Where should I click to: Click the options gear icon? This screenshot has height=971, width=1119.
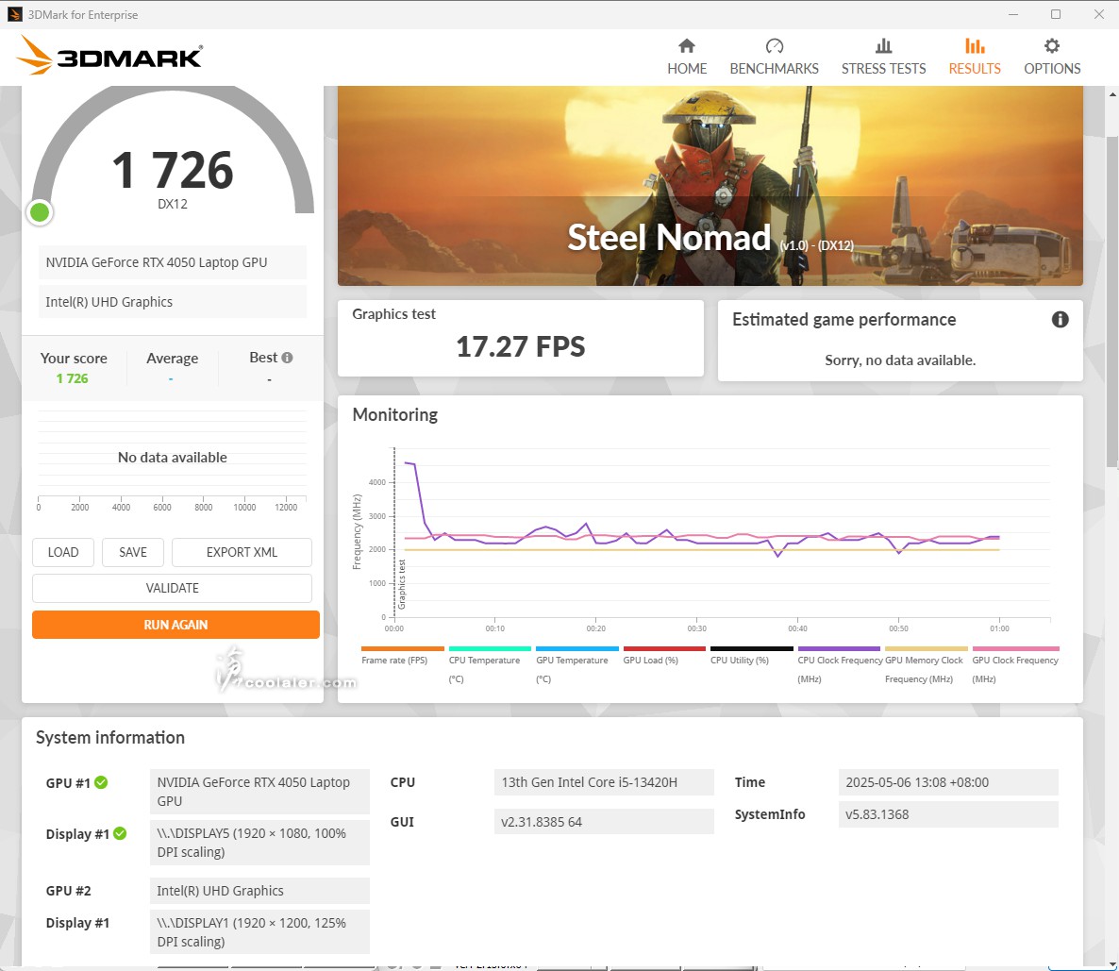[1052, 46]
